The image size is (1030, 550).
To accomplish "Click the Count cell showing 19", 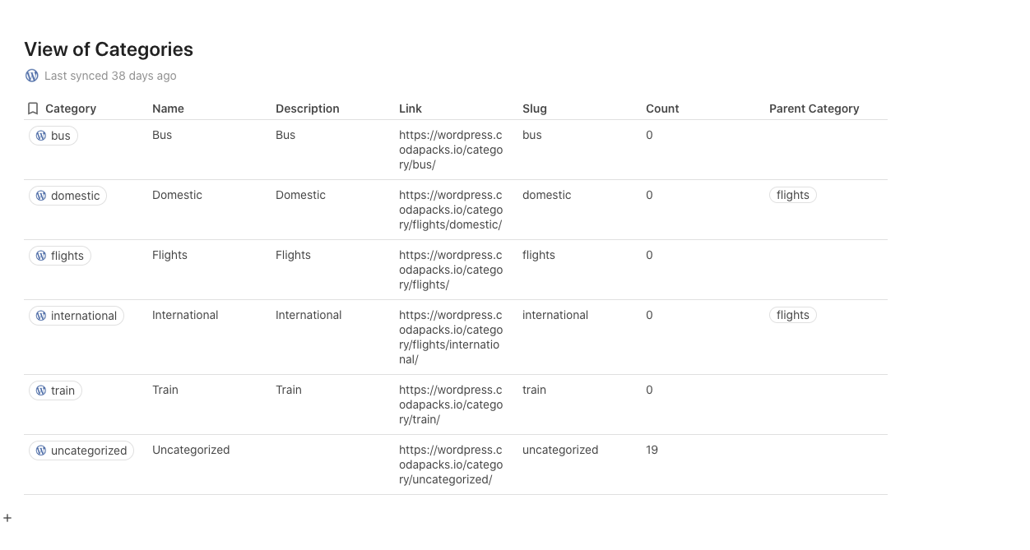I will (x=652, y=450).
